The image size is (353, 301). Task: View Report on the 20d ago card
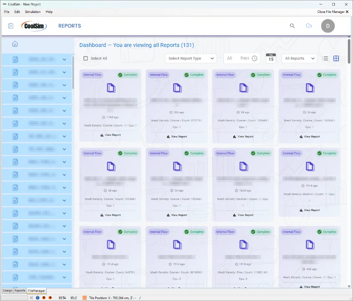[177, 137]
